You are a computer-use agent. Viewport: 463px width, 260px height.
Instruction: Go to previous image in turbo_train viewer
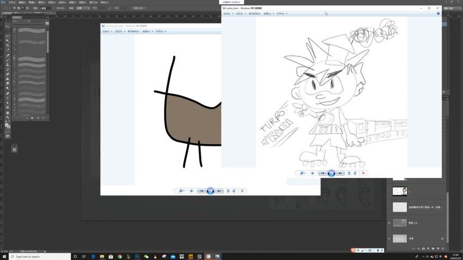[323, 174]
